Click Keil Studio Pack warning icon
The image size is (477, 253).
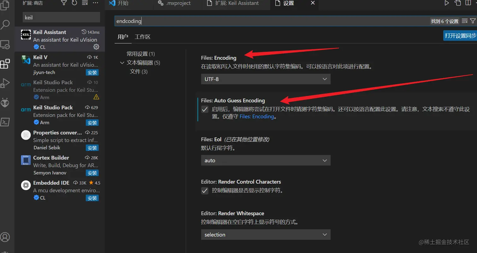point(96,97)
